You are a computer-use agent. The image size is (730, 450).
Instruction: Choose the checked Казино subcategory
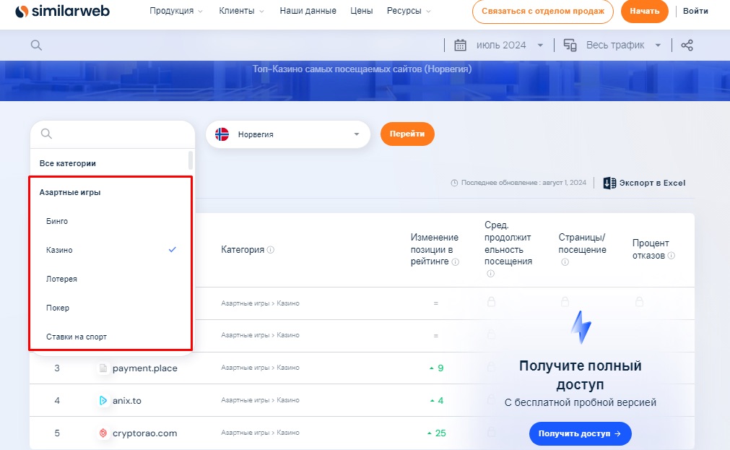click(110, 250)
